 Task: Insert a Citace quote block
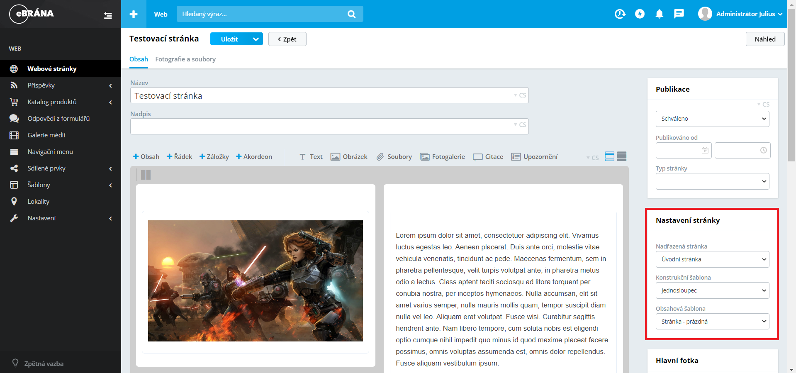488,157
